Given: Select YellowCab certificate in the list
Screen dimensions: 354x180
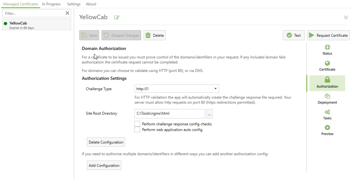Looking at the screenshot, I should (x=37, y=25).
